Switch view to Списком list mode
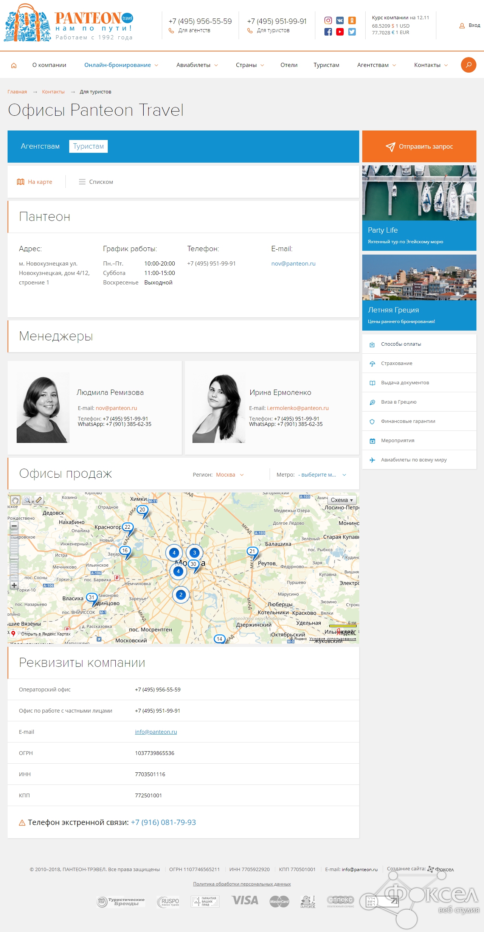 (96, 182)
